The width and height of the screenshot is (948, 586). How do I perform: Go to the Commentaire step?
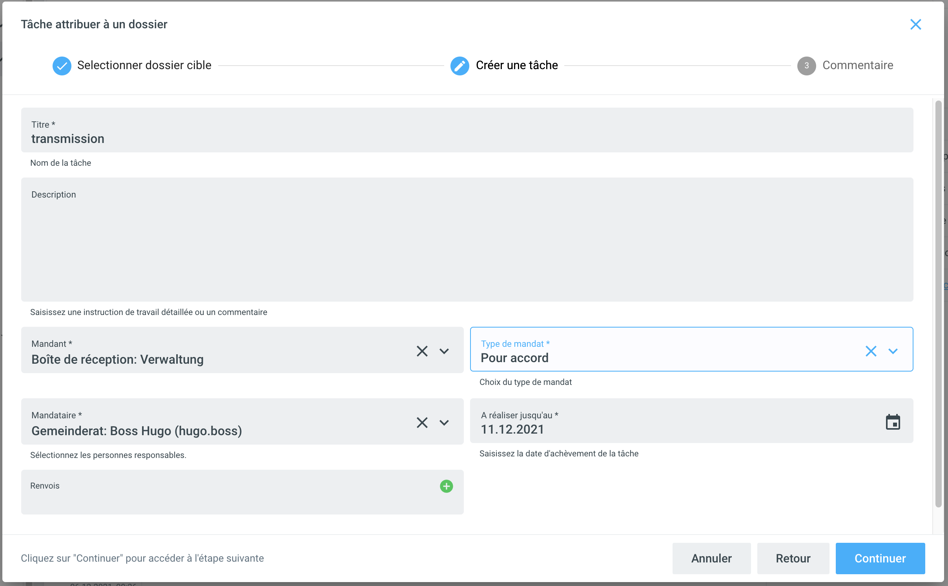coord(857,65)
